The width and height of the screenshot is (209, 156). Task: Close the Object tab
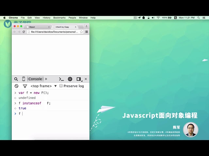pyautogui.click(x=49, y=27)
